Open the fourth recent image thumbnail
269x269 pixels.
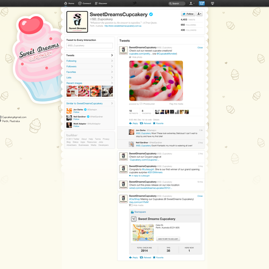pos(107,91)
